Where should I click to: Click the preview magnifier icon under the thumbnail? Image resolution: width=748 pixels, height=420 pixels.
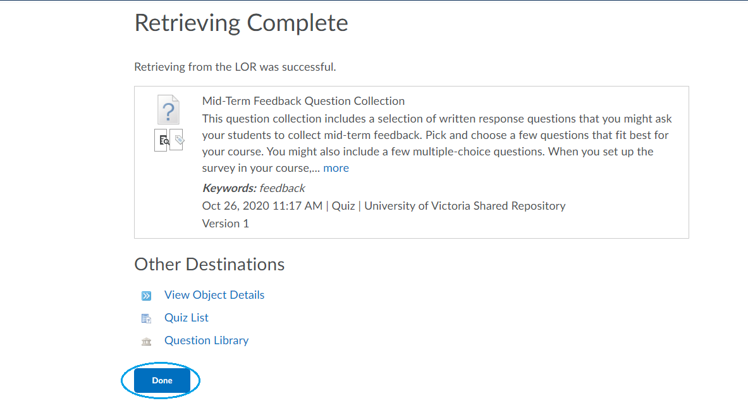point(164,140)
